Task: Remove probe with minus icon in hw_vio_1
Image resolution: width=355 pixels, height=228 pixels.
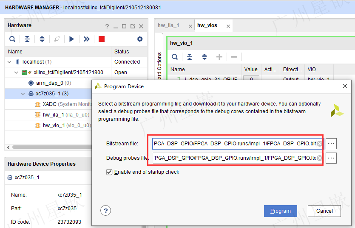Action: coord(234,57)
